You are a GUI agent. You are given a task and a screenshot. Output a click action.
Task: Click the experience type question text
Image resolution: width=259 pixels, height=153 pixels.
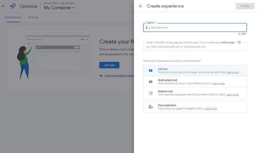click(172, 61)
